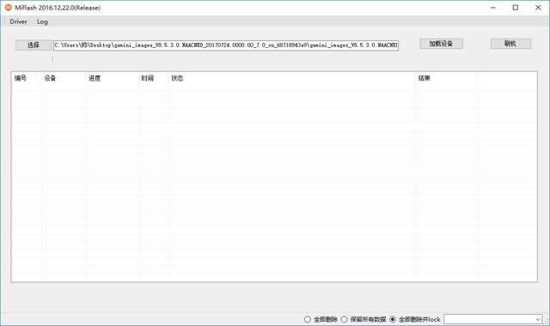Minimize the MiFlash window
The width and height of the screenshot is (550, 326).
pos(493,8)
